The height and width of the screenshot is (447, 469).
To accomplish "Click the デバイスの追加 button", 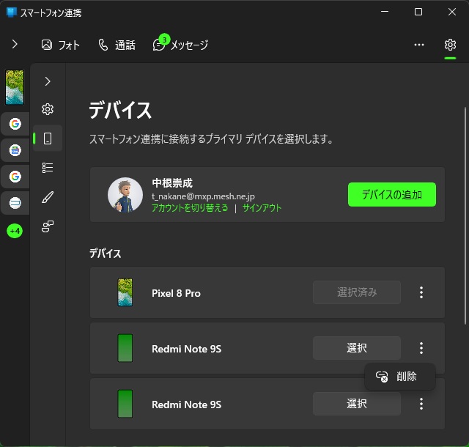I will pyautogui.click(x=392, y=194).
